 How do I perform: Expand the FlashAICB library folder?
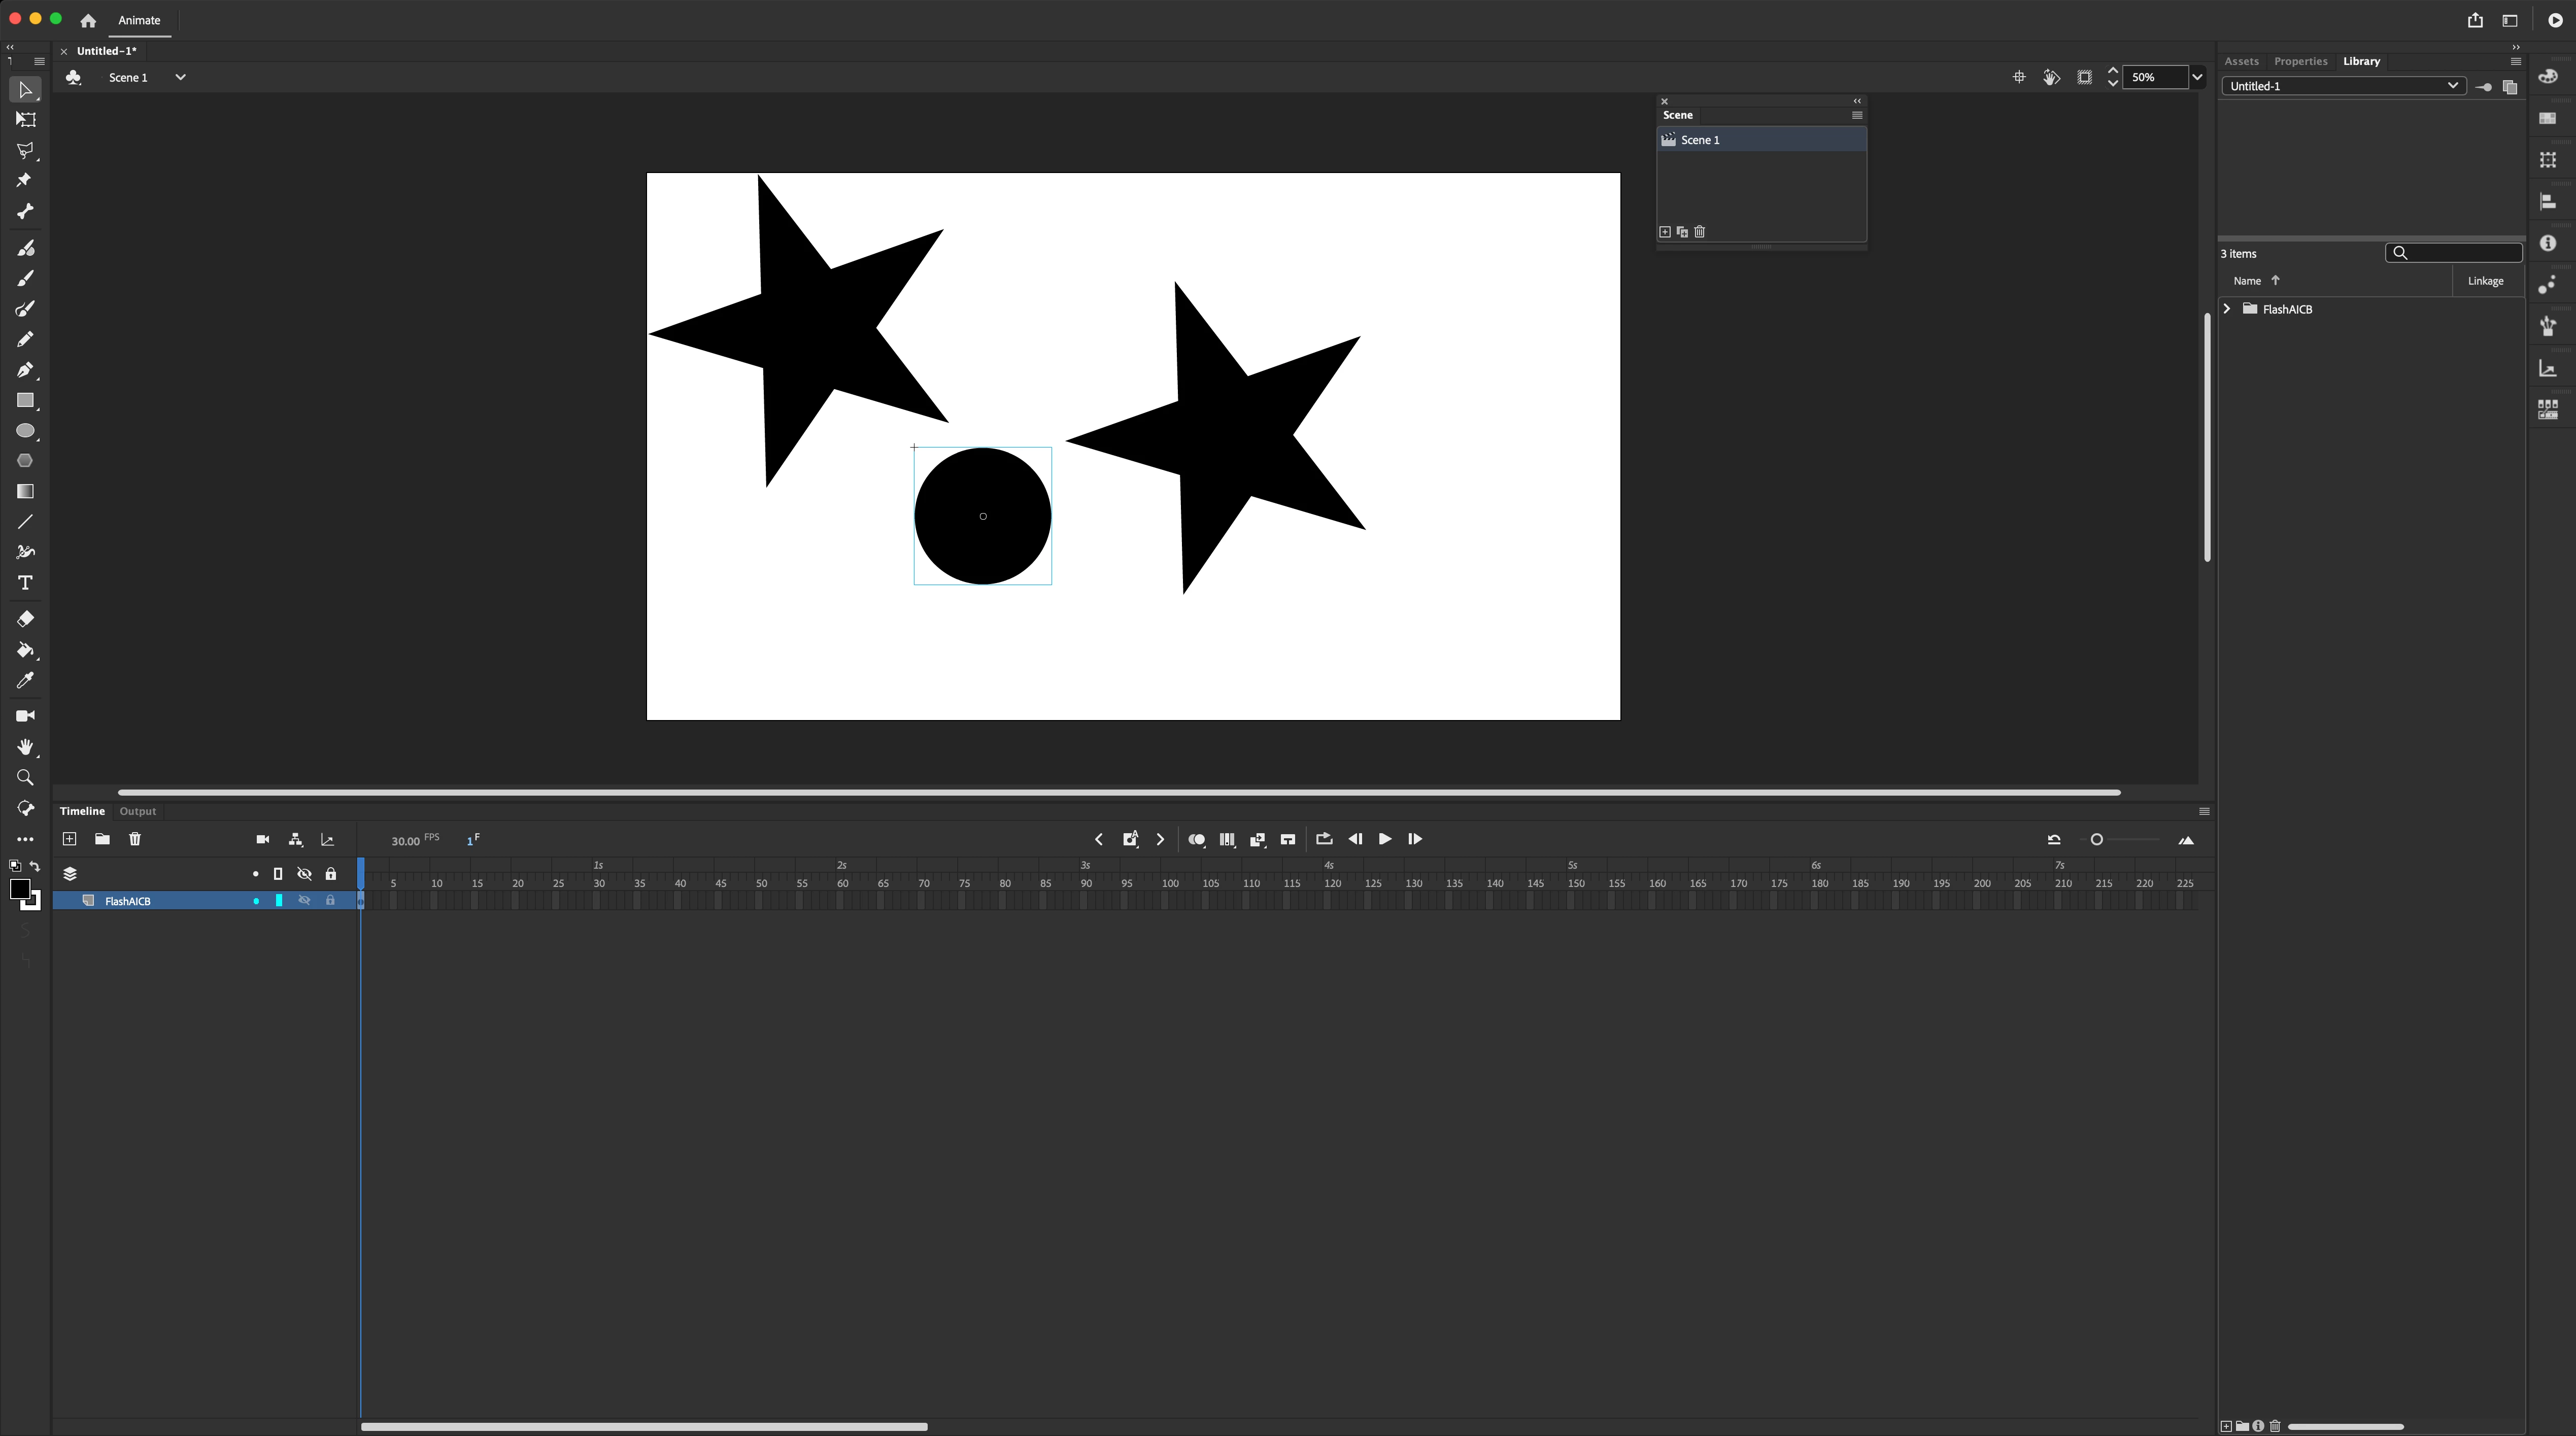2227,309
